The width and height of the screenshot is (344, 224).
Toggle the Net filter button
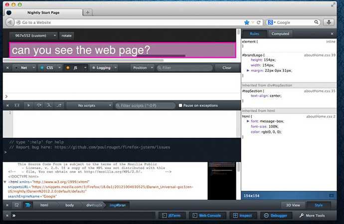(x=21, y=67)
